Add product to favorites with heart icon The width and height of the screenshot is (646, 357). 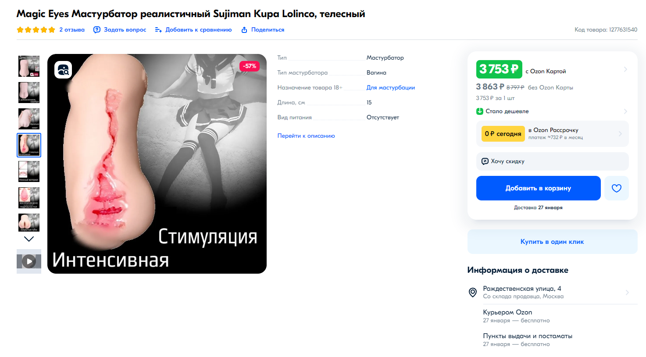click(617, 188)
